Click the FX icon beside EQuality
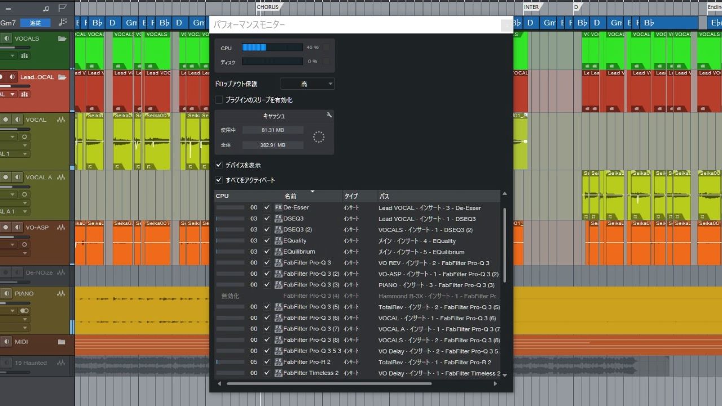 (278, 241)
